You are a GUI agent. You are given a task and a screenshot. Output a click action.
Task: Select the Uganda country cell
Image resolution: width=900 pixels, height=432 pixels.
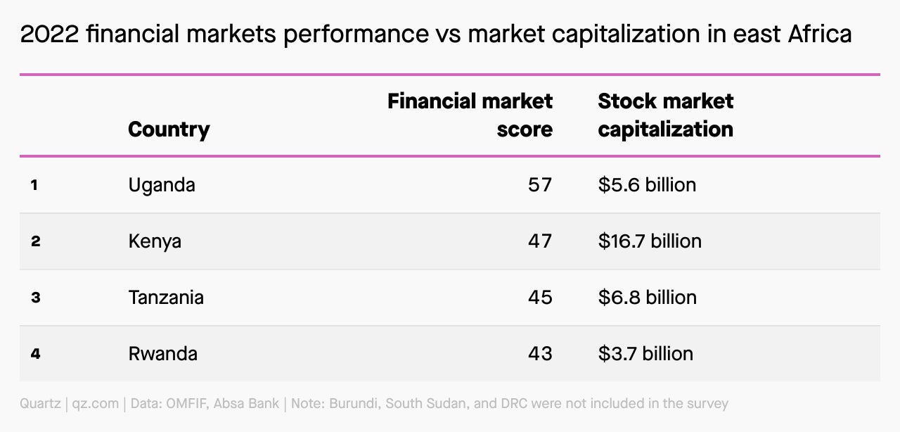pos(162,185)
